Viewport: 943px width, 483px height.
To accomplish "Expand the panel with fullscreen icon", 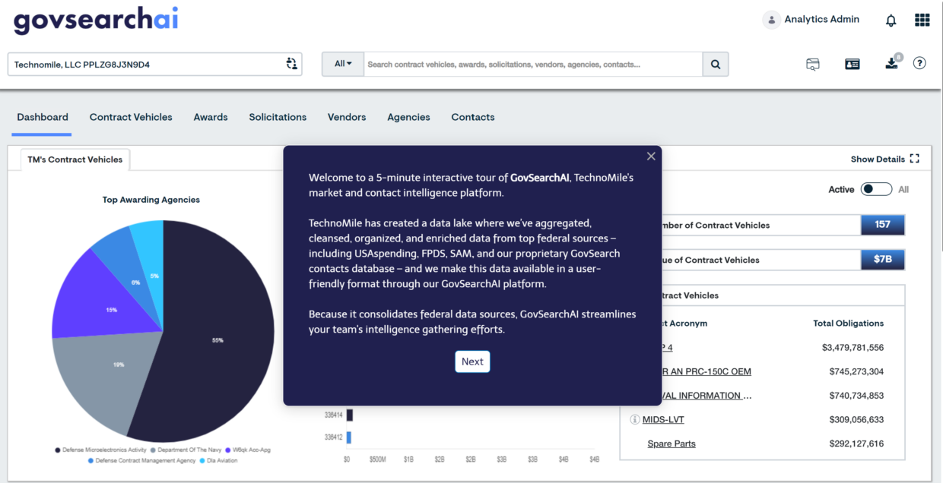I will (x=914, y=159).
